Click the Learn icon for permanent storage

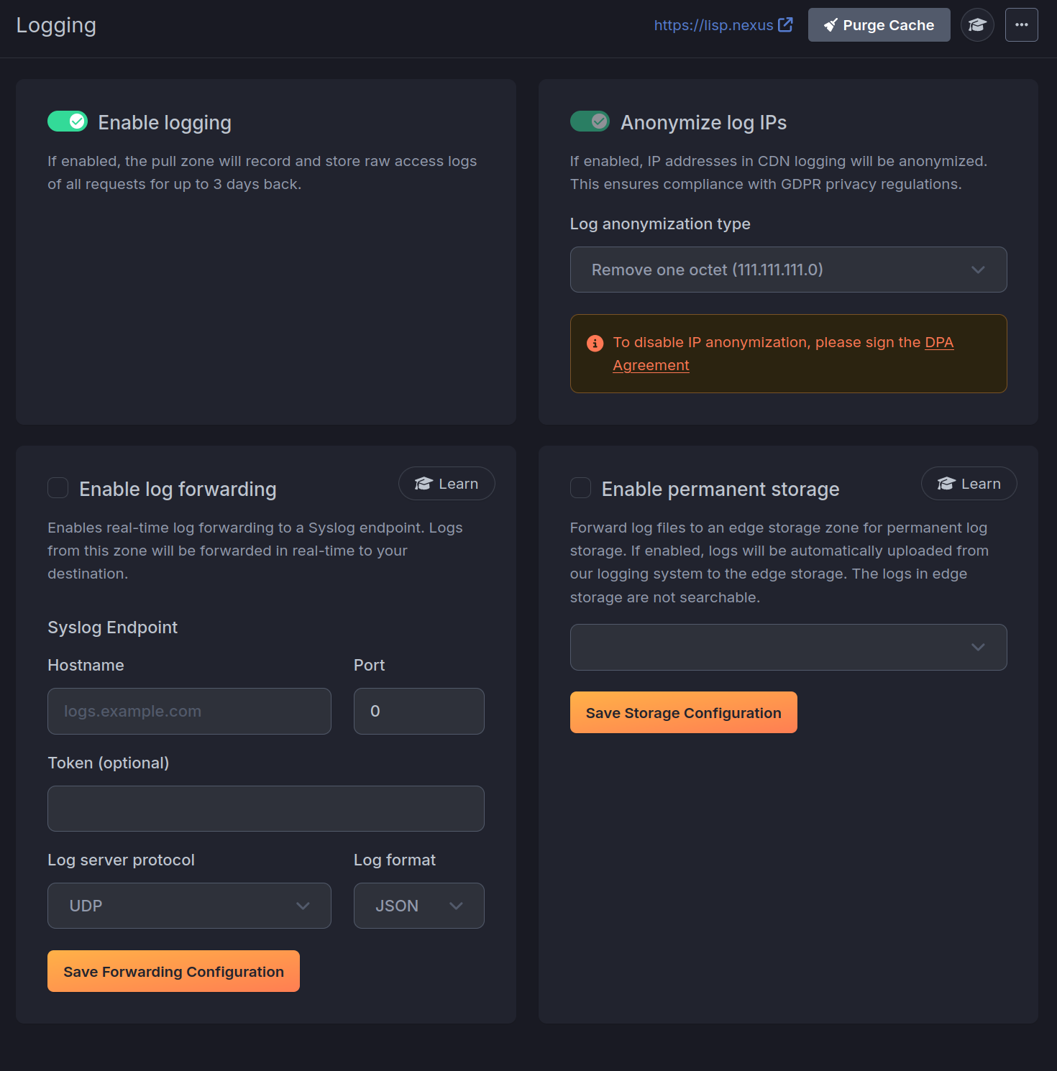point(946,484)
